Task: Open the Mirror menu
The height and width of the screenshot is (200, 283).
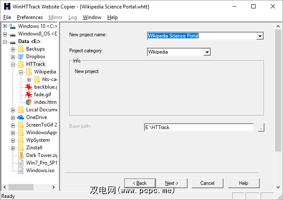Action: tap(56, 17)
